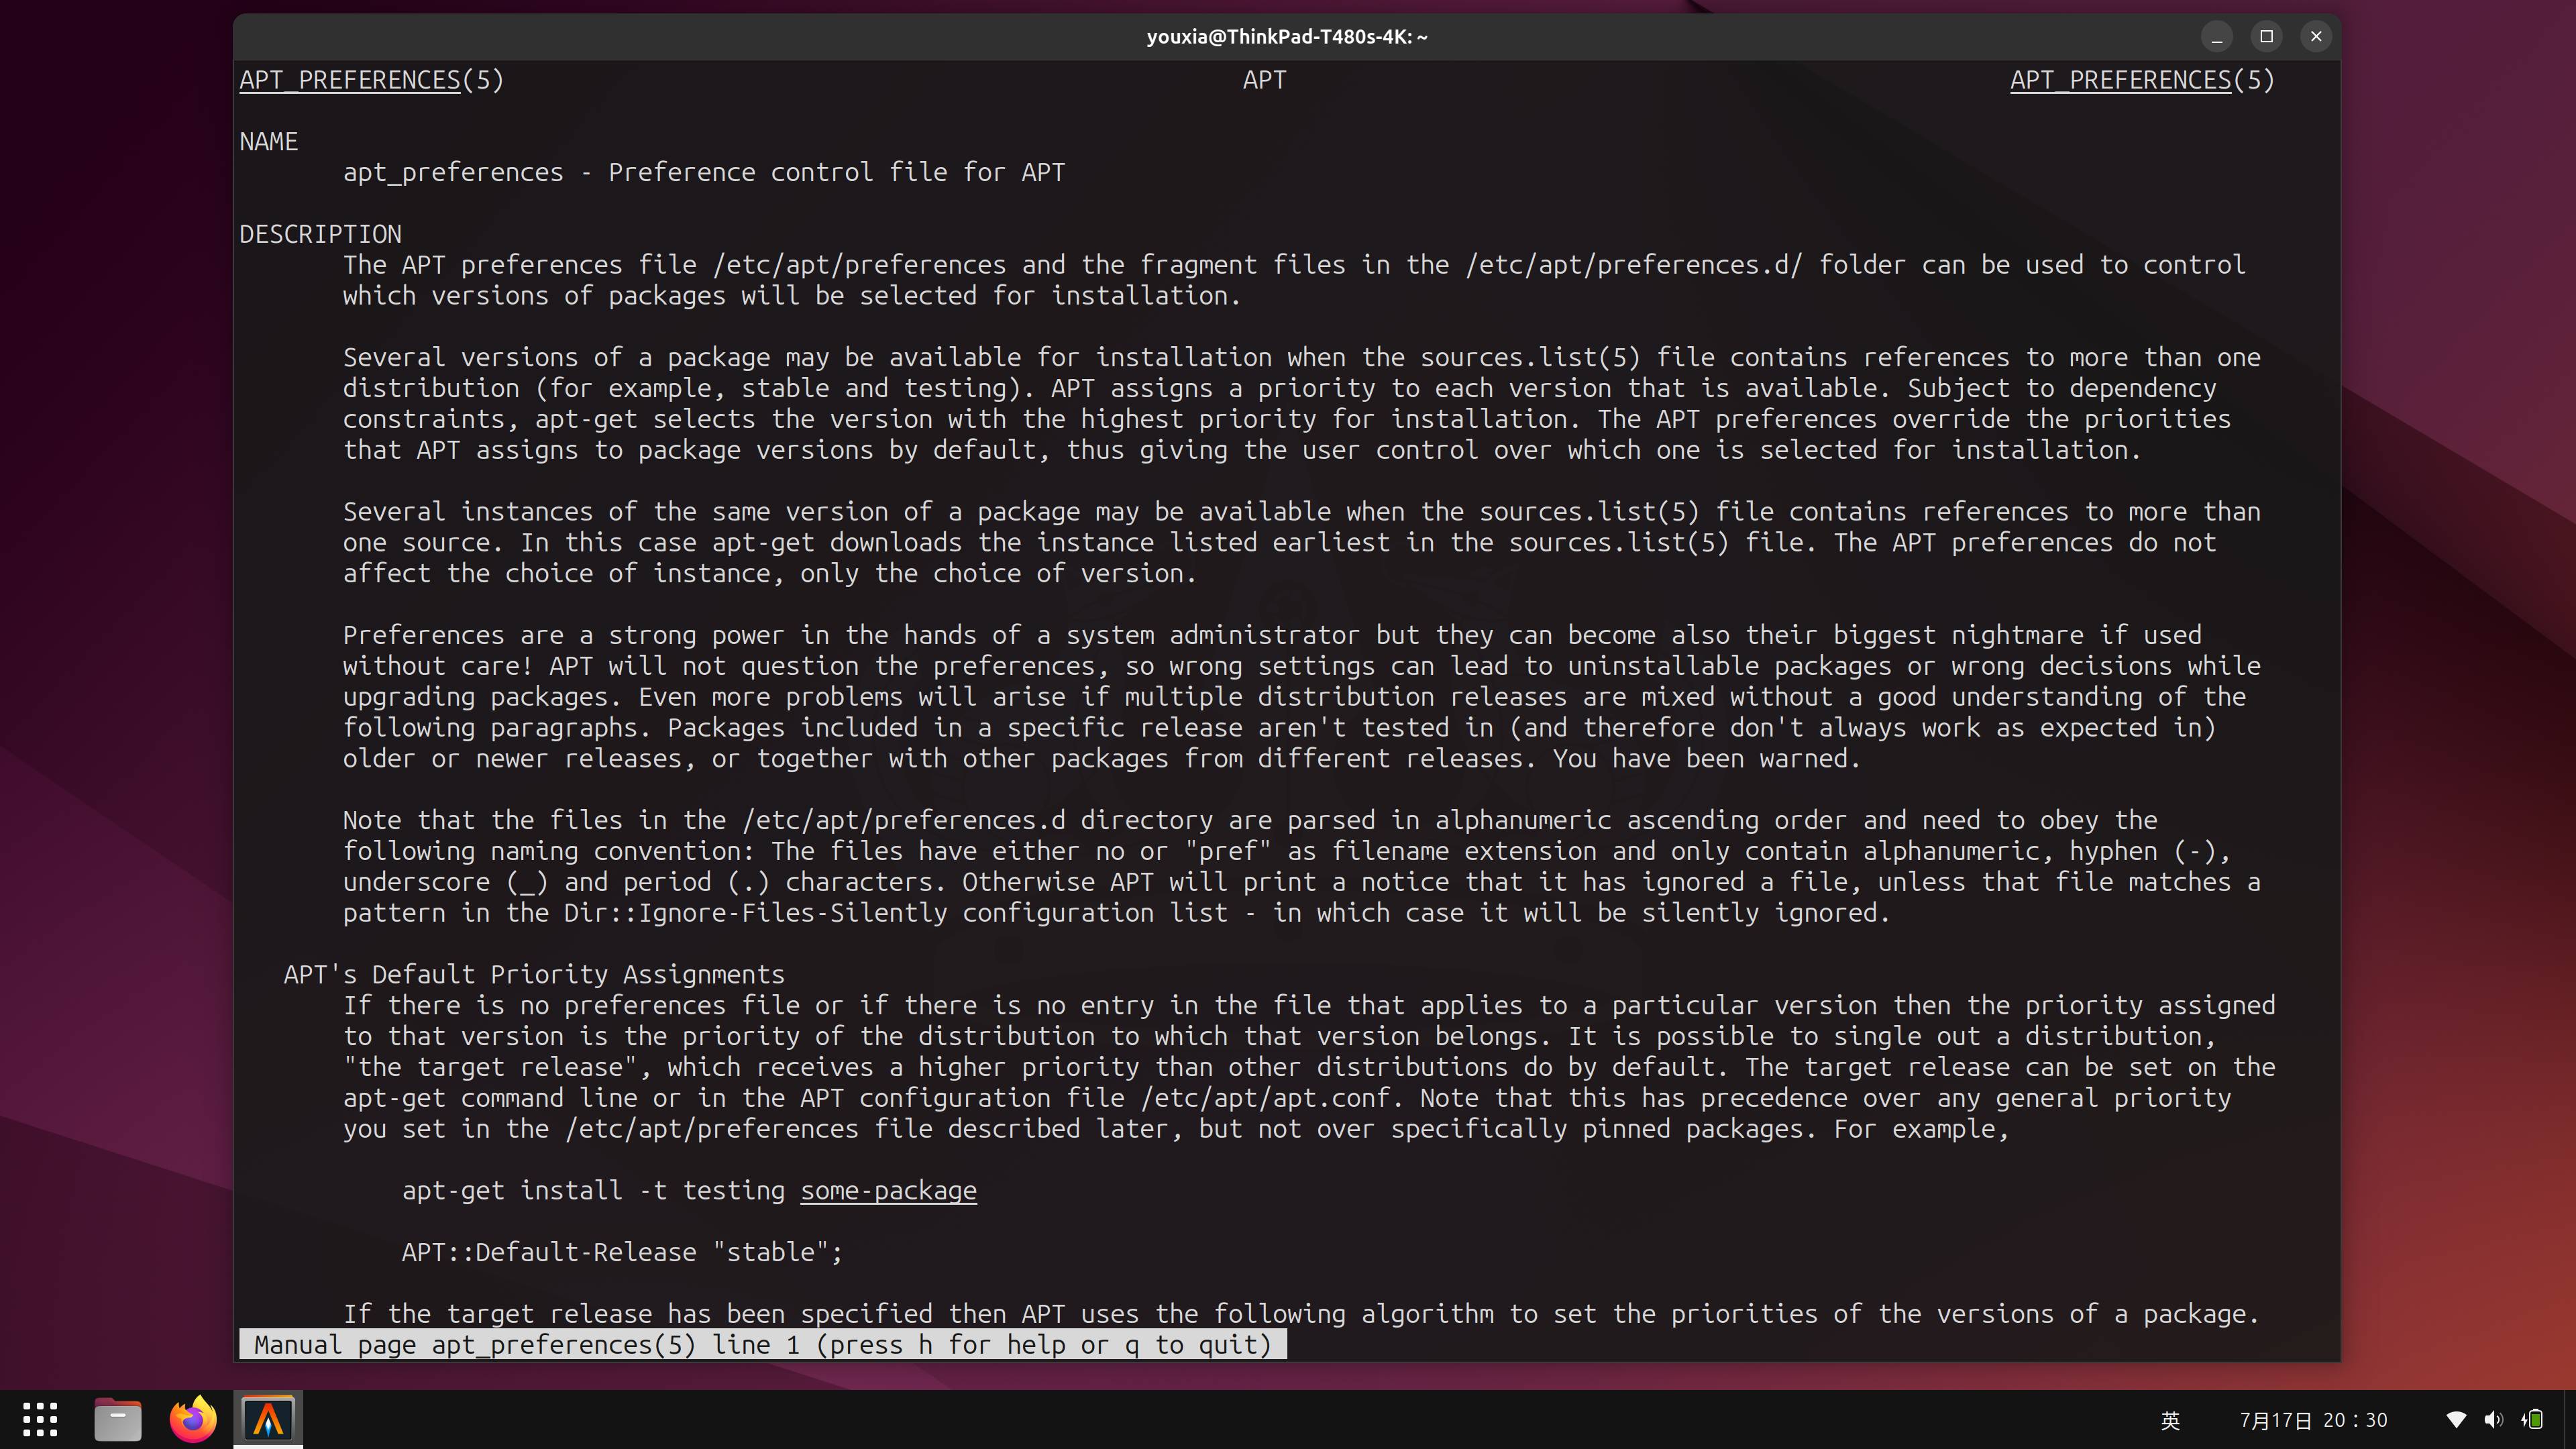
Task: Click the line starting "If there is no preferences file"
Action: click(1309, 1006)
